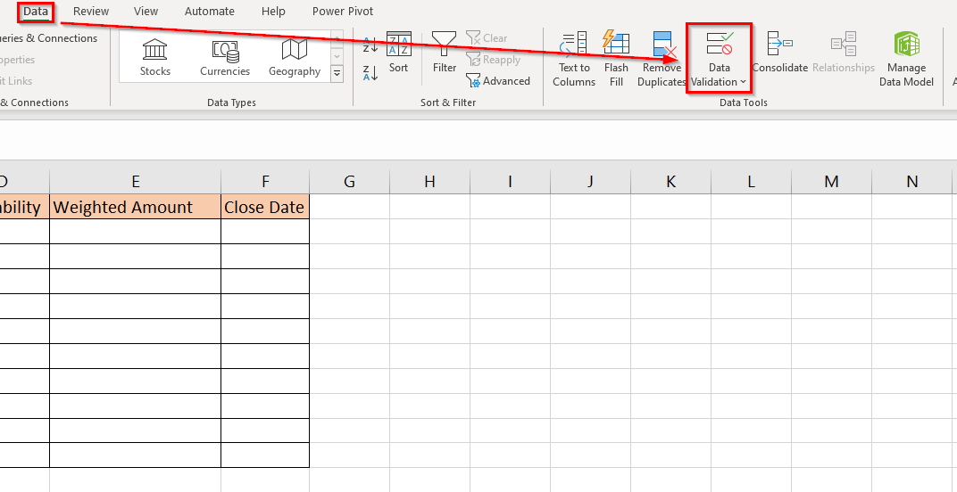
Task: Select column F header
Action: [265, 181]
